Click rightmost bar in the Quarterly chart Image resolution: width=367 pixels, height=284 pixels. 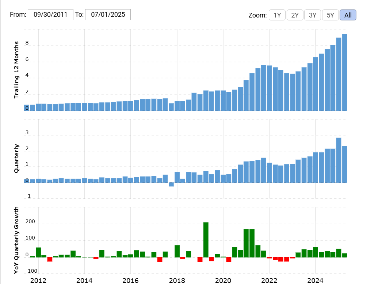click(x=344, y=164)
